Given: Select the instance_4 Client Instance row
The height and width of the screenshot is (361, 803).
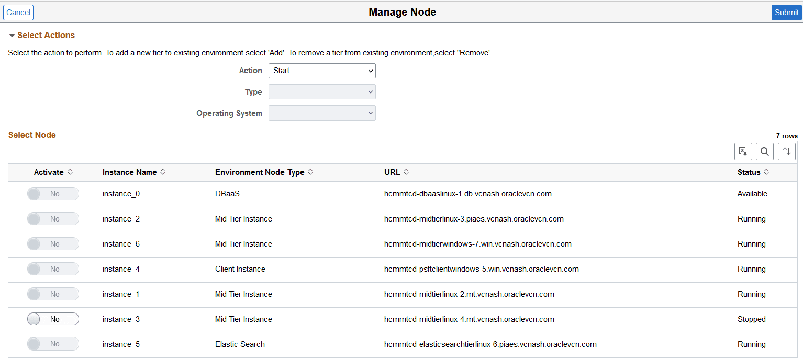Looking at the screenshot, I should tap(240, 269).
